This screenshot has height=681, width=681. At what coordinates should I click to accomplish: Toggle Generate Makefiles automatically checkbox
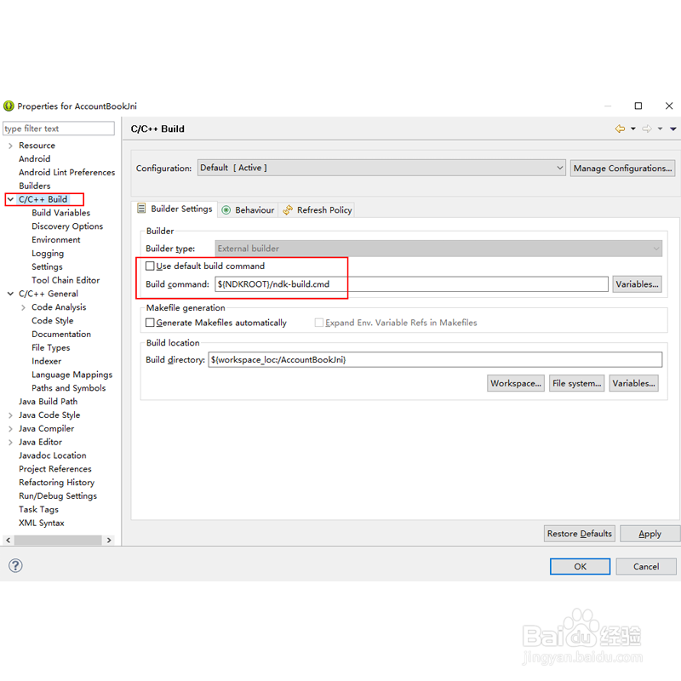(150, 323)
